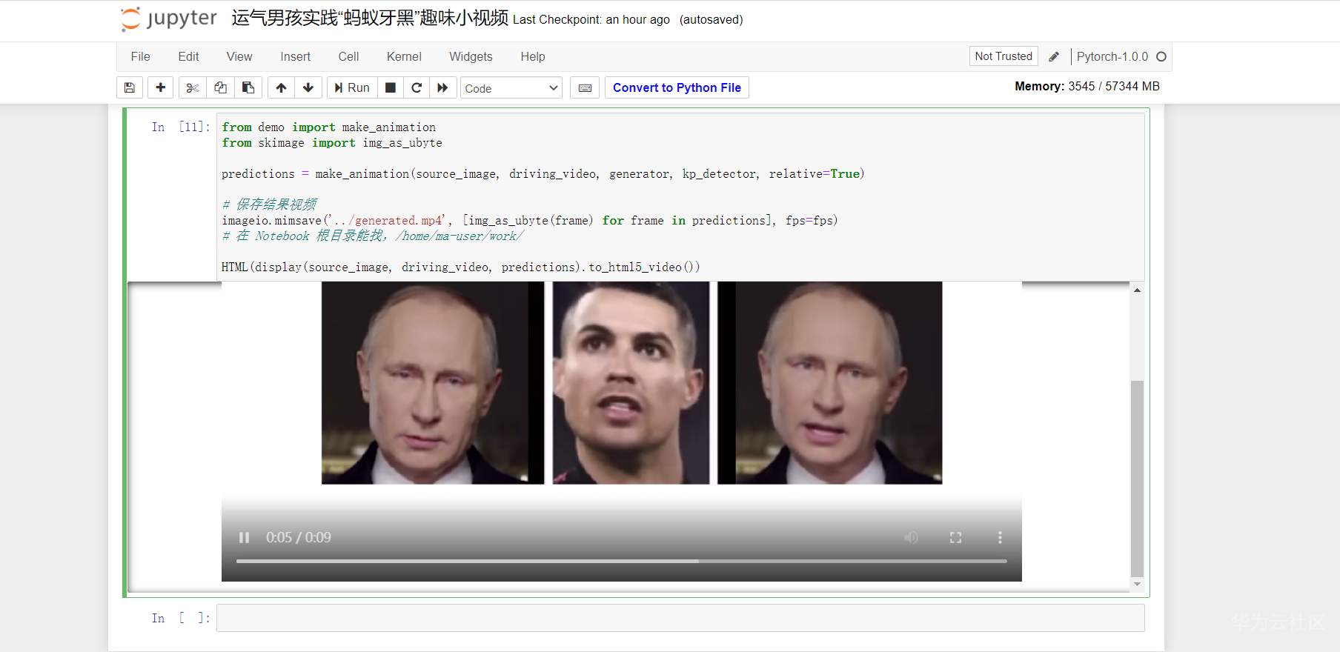Click the HTML(display(...)) code line

(x=460, y=267)
